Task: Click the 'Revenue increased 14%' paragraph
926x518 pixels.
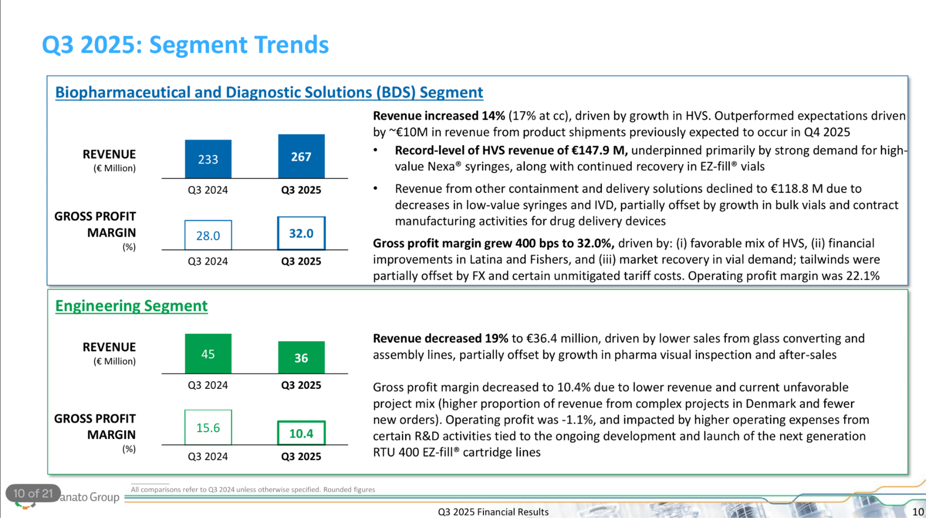Action: (639, 124)
